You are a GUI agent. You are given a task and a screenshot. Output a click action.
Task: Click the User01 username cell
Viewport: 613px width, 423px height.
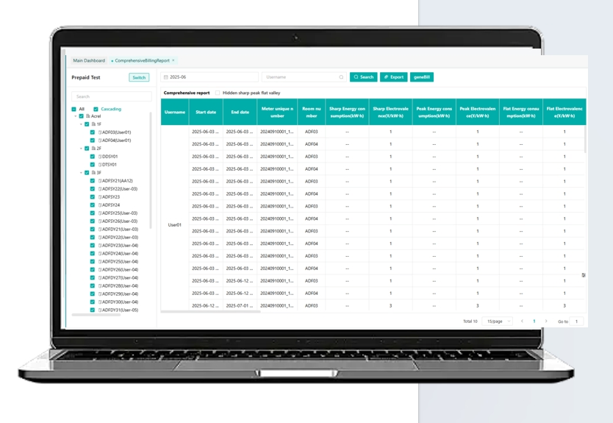pos(175,225)
